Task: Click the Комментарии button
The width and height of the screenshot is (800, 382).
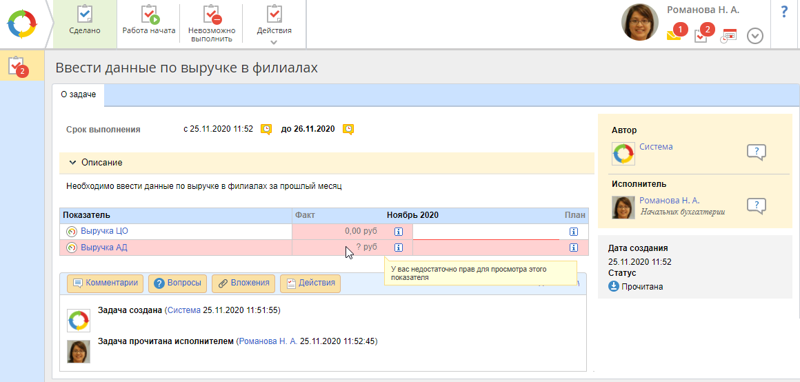Action: click(106, 283)
